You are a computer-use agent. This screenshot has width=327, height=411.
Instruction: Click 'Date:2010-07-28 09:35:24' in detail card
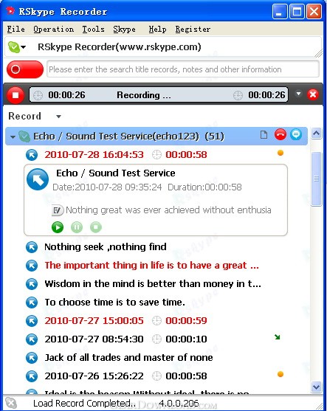107,187
